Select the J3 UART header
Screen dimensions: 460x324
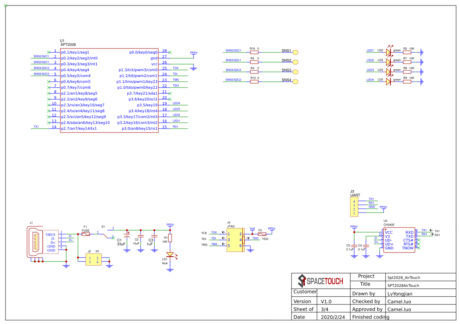[x=354, y=207]
